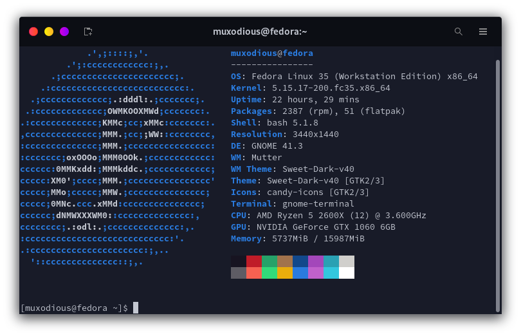Click the Uptime line 22 hours, 29 mins
The width and height of the screenshot is (521, 336).
click(295, 100)
